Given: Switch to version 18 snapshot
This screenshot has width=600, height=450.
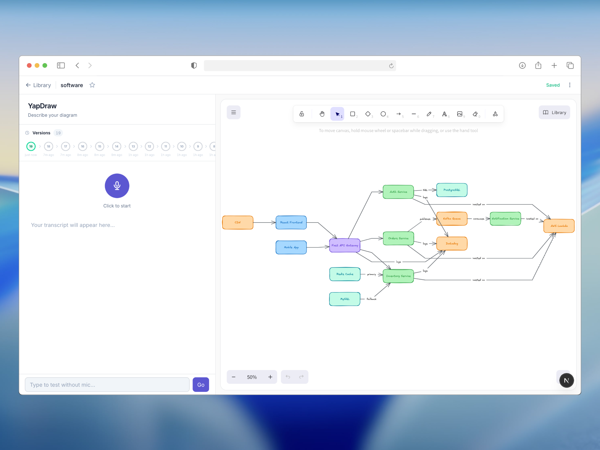Looking at the screenshot, I should 48,146.
